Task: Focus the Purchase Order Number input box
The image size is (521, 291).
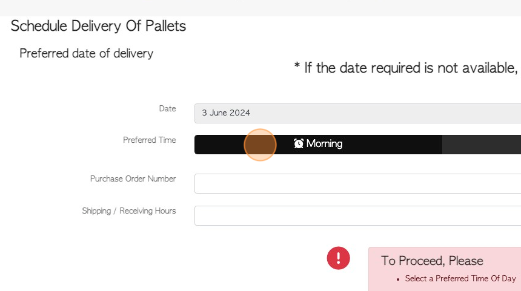Action: click(x=357, y=183)
